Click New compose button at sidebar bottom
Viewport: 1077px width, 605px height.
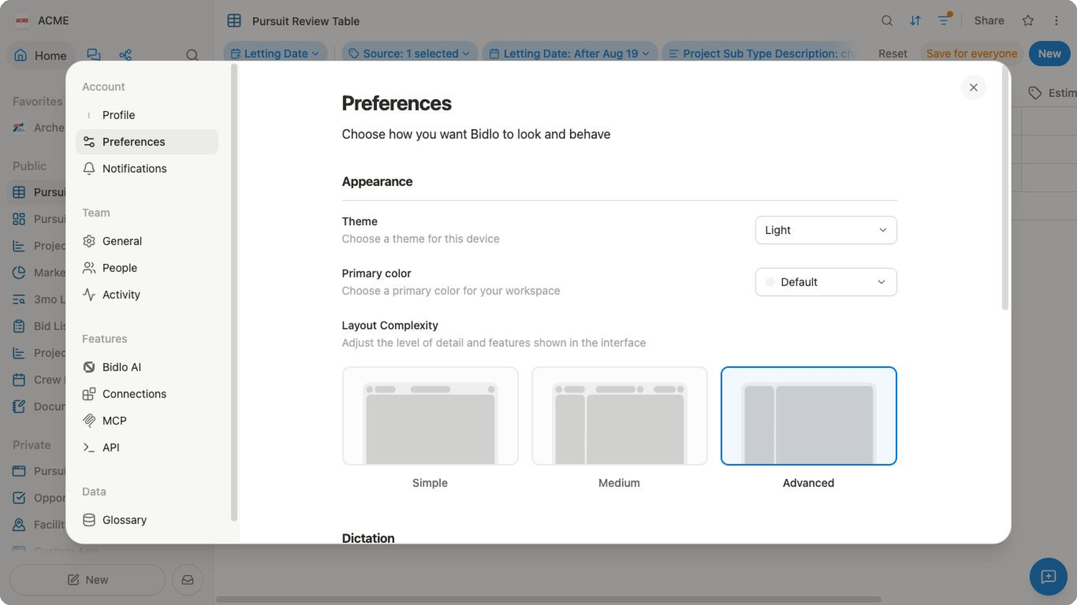pos(88,580)
